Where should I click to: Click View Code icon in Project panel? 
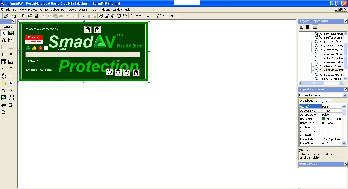coord(302,27)
